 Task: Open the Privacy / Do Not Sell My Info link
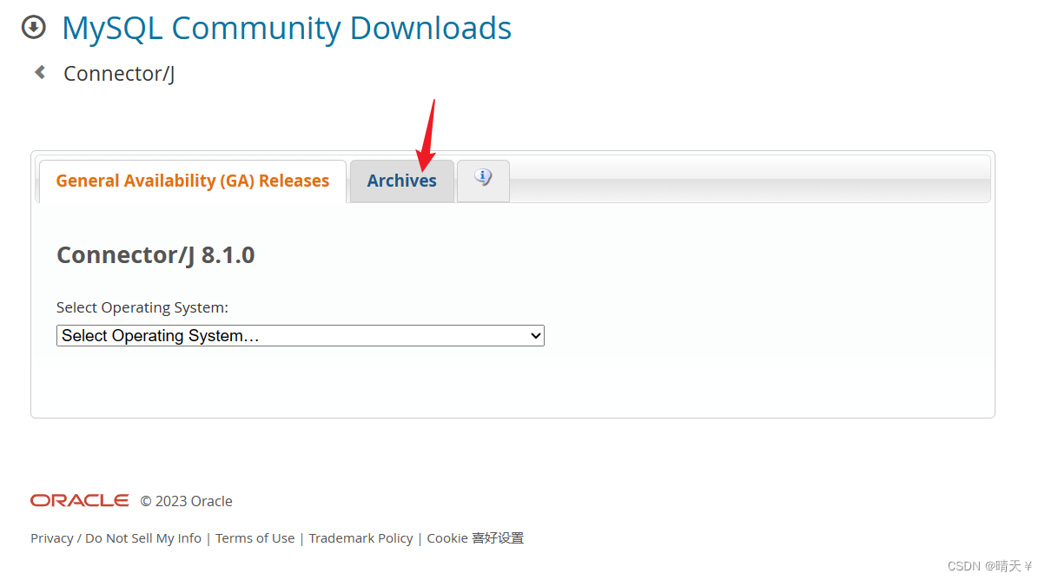tap(116, 538)
